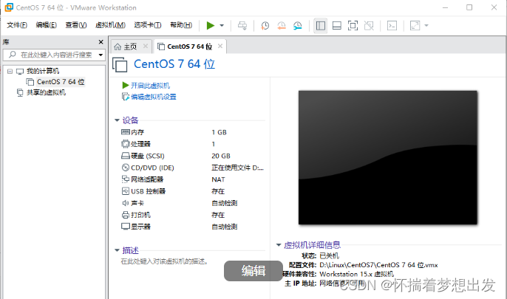This screenshot has width=507, height=299.
Task: Click the speaker icon beside 声卡
Action: (x=126, y=203)
